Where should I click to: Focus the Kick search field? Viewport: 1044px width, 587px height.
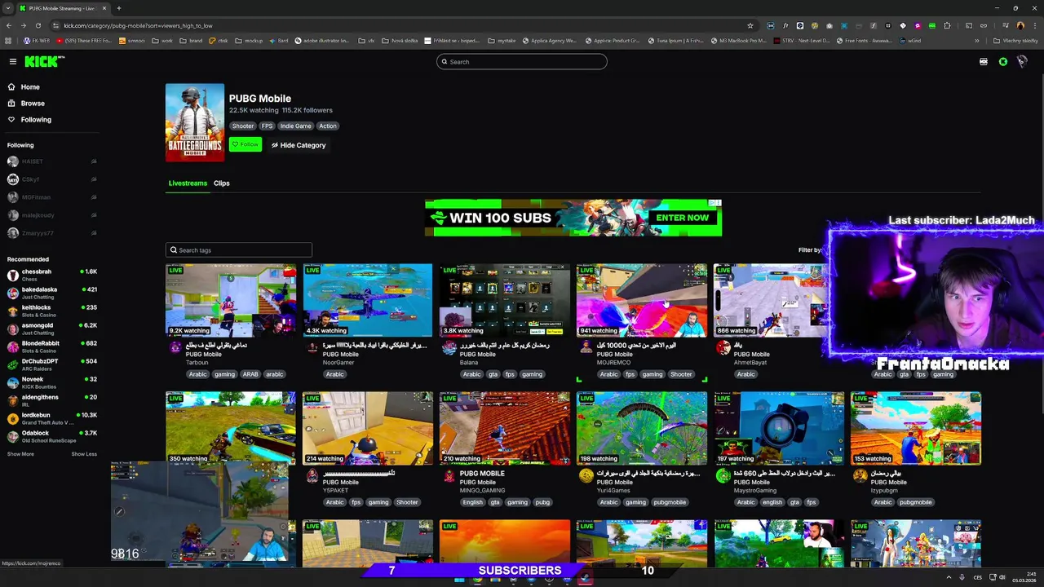(522, 62)
